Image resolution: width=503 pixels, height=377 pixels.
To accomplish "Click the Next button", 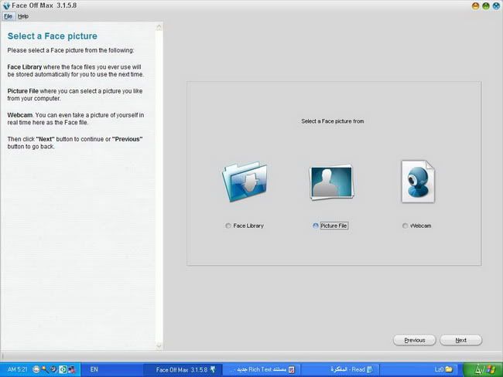I will click(460, 340).
